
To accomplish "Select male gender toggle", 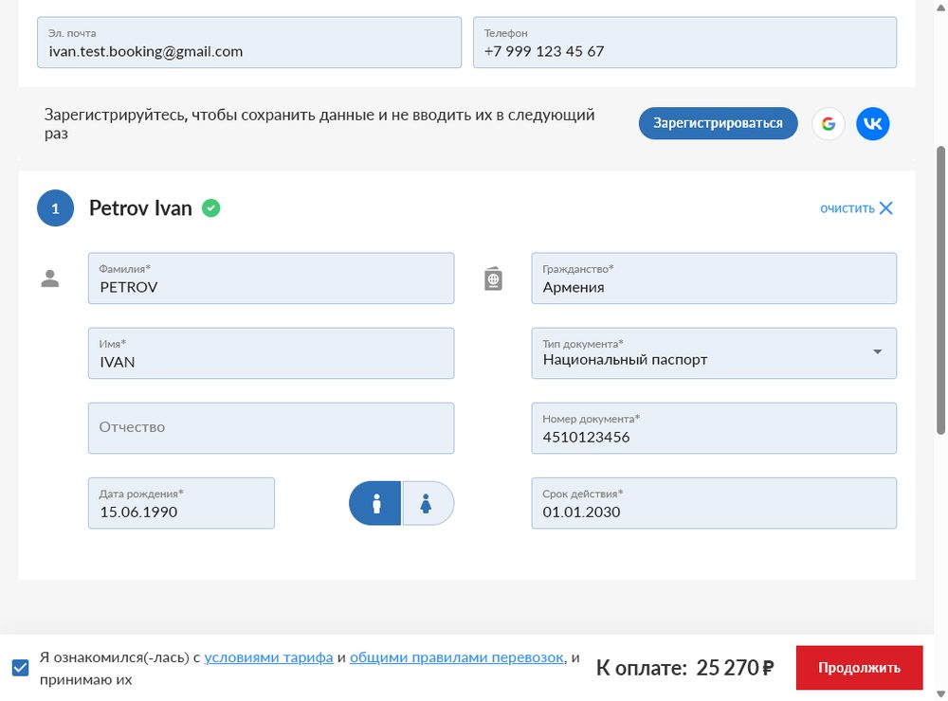I will point(374,503).
